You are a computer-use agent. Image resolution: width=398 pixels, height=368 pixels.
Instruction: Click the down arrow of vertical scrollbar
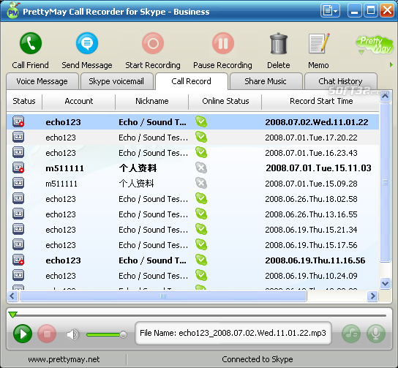tap(385, 283)
